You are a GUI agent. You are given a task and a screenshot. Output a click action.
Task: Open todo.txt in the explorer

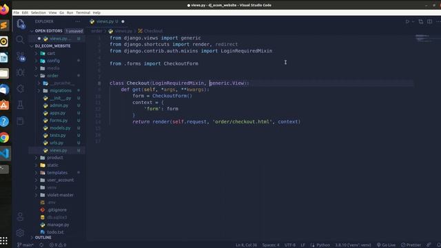pyautogui.click(x=57, y=232)
